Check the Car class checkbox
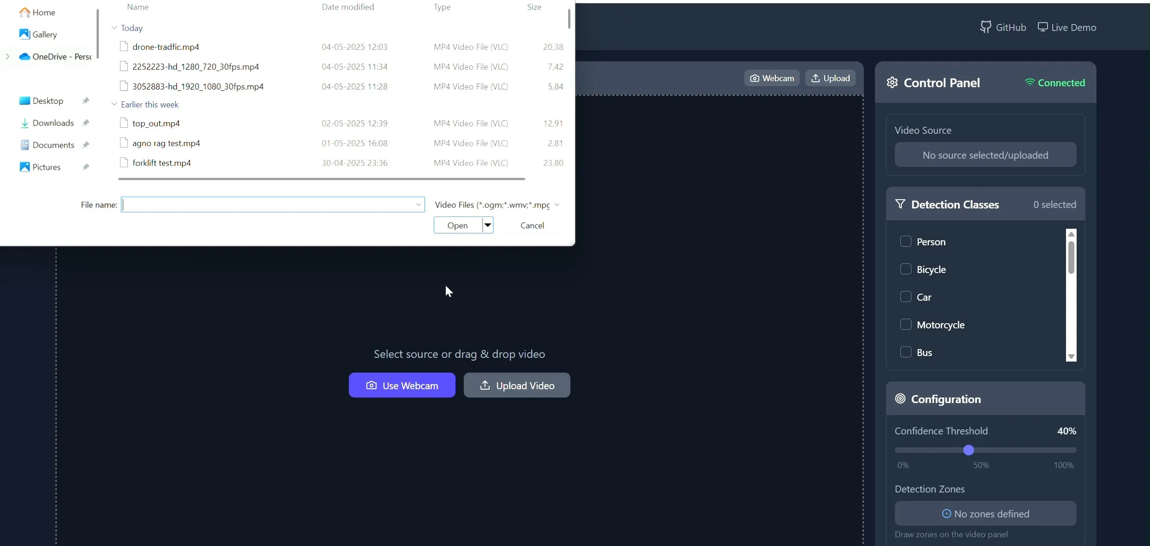Viewport: 1150px width, 546px height. click(905, 297)
